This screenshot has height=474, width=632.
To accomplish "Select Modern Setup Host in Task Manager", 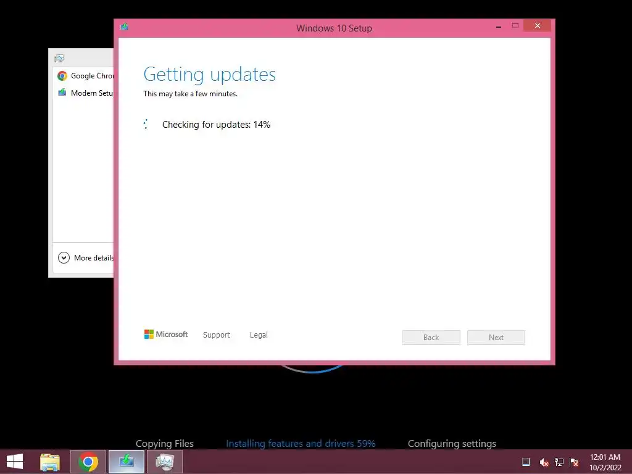I will tap(84, 93).
